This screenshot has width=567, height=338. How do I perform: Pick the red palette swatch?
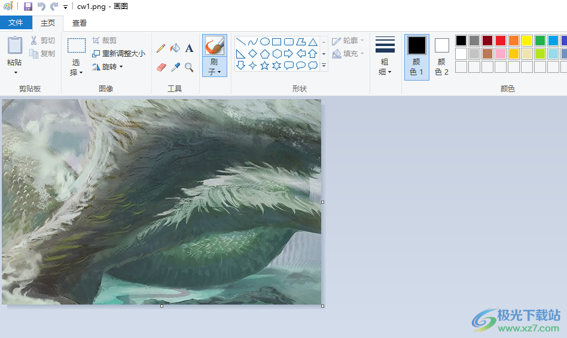pos(501,41)
